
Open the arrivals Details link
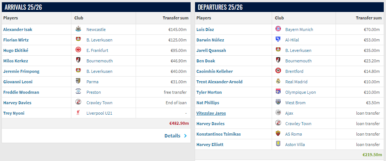(172, 136)
